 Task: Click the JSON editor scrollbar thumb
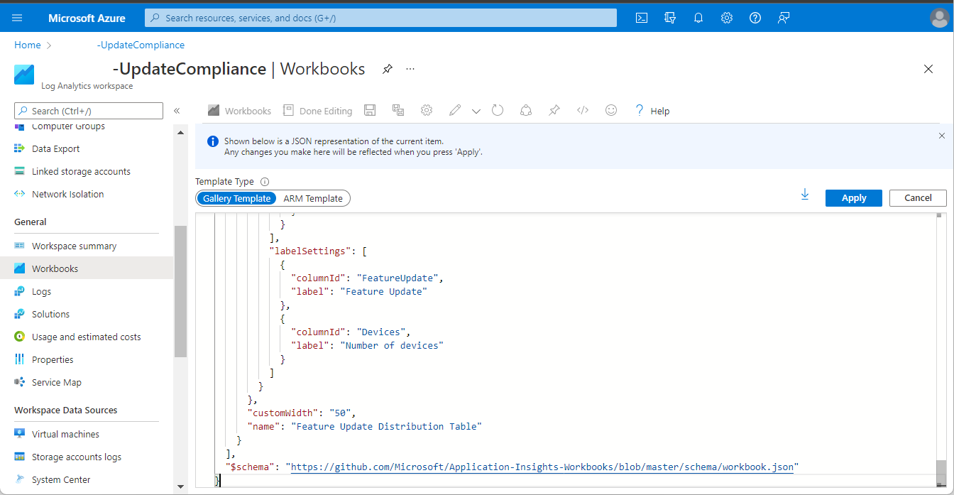941,472
